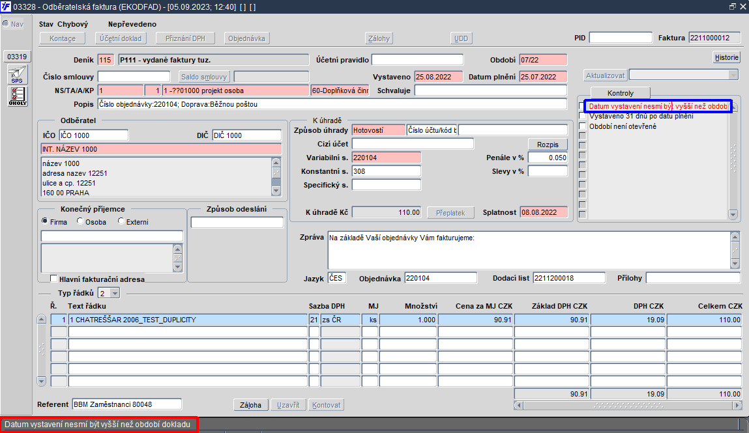749x433 pixels.
Task: Click the Penále v % field
Action: pyautogui.click(x=548, y=158)
